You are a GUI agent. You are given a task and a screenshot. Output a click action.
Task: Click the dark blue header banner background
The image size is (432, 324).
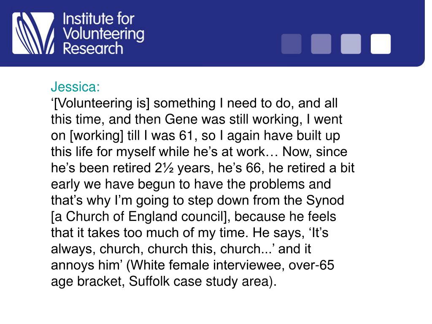coord(212,33)
